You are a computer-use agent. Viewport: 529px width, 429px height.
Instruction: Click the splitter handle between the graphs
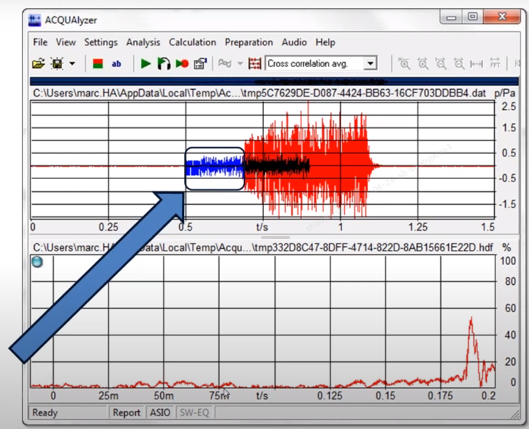point(275,238)
